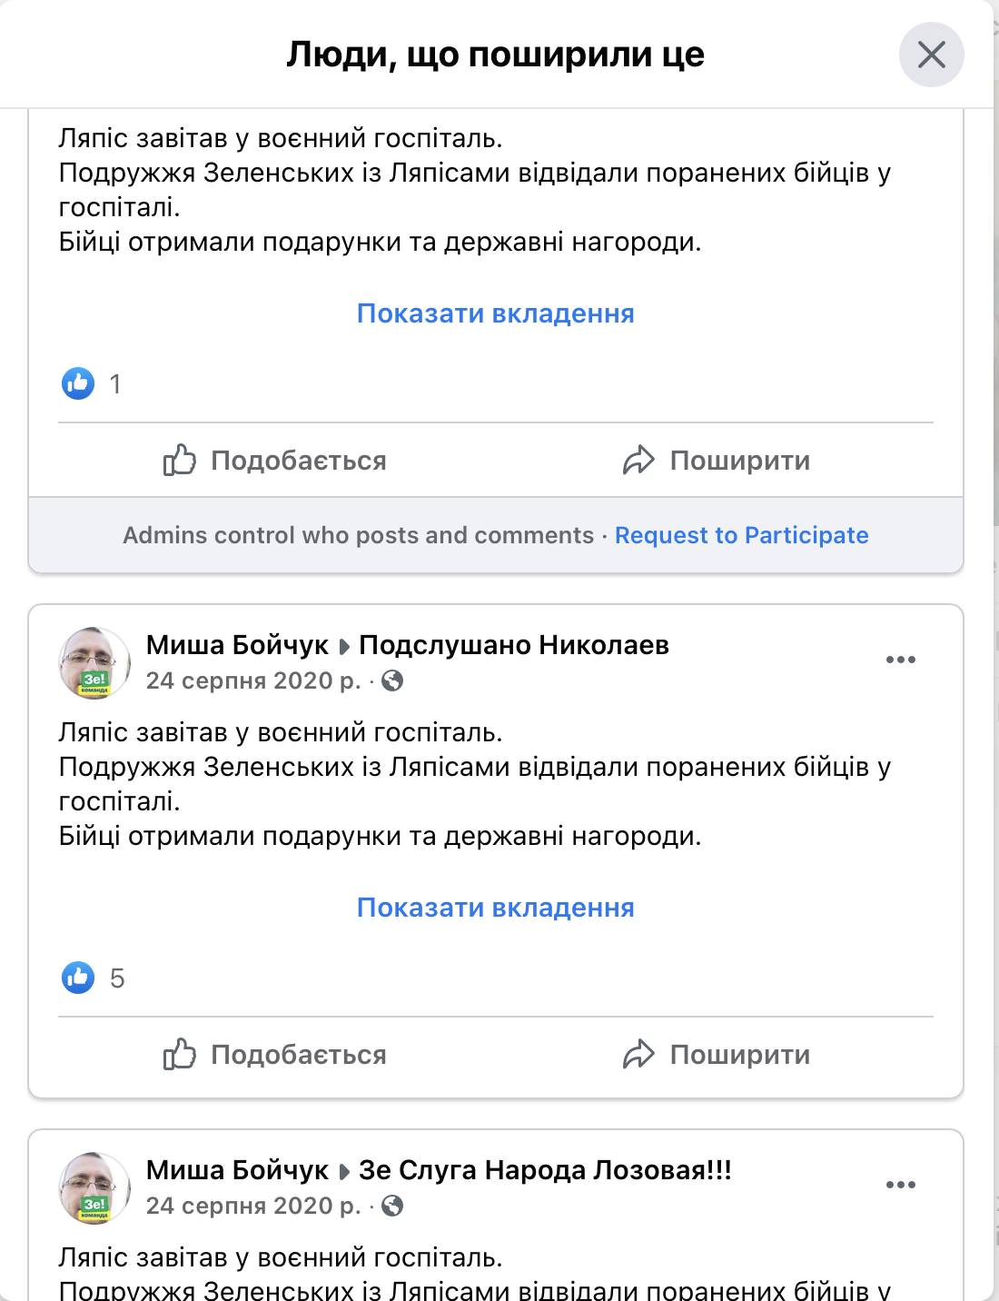Open options menu for Подслушано Николаев post

tap(900, 660)
